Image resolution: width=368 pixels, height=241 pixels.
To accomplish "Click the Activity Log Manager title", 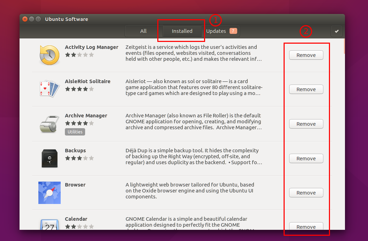I will (91, 47).
